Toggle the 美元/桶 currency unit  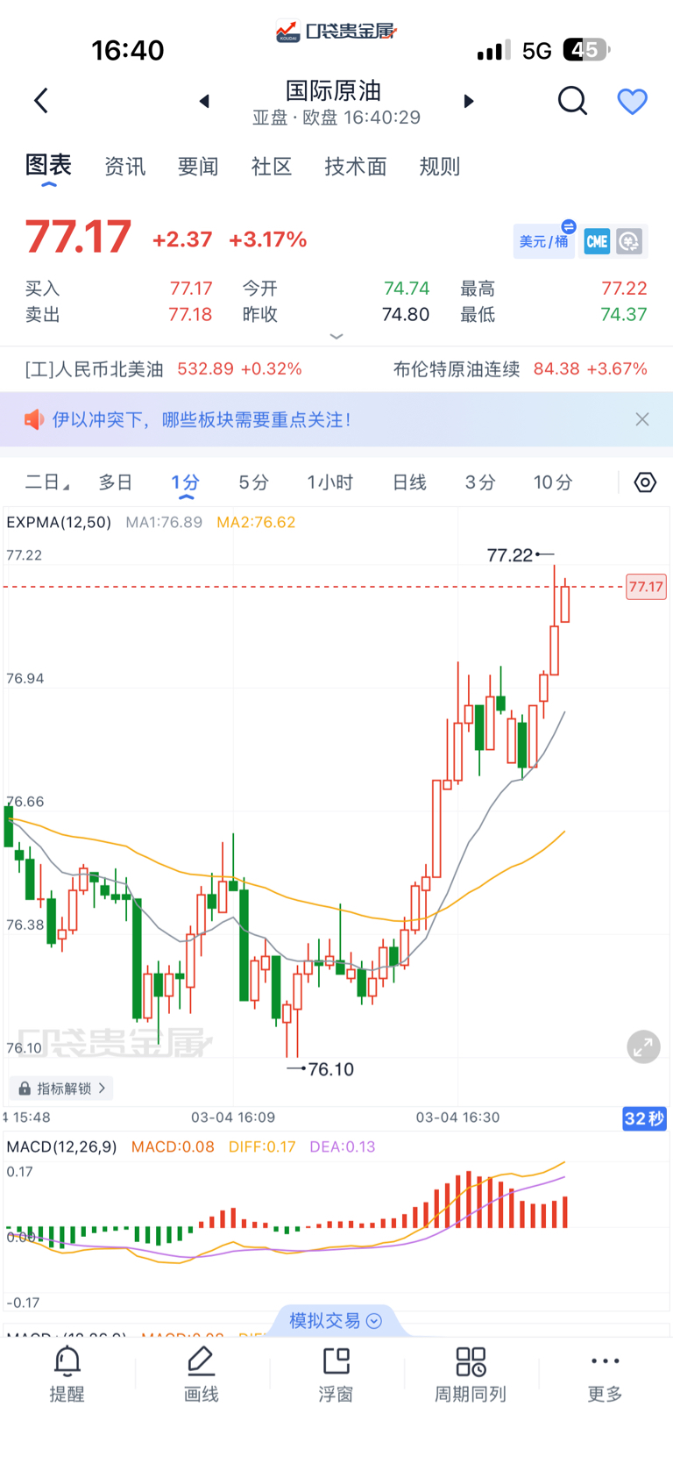coord(544,240)
